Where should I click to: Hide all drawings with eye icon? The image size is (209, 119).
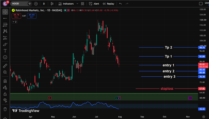[x=5, y=100]
